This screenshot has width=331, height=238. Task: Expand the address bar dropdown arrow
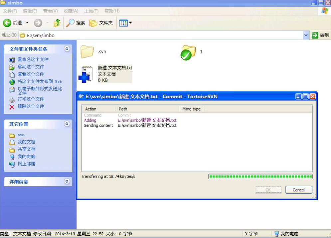[306, 36]
